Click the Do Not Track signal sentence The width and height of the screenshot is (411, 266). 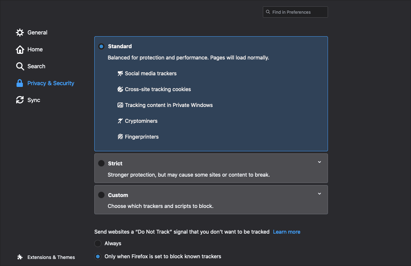(x=182, y=232)
